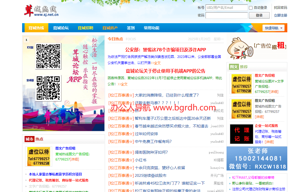Click the 茸城论坛APP slideshow banner
The width and height of the screenshot is (305, 192).
64,83
